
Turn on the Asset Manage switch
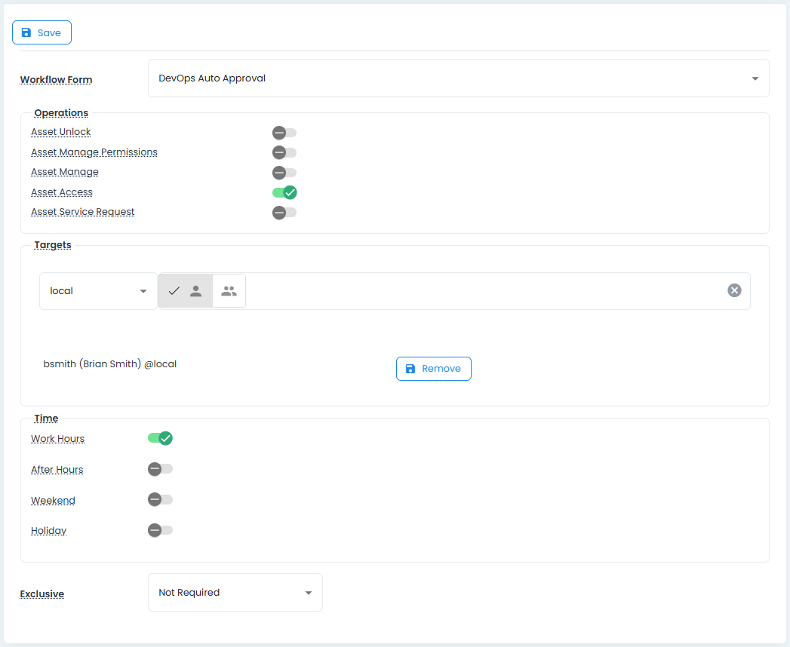click(284, 173)
